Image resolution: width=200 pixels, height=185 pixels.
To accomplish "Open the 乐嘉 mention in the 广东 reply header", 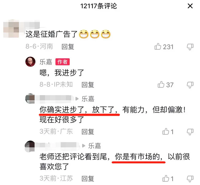I will 88,99.
